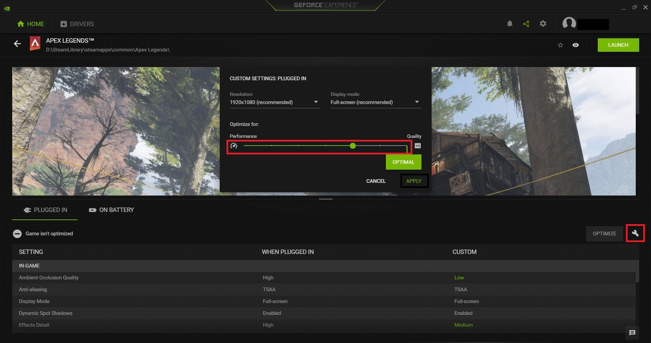Open the DRIVERS section
Screen dimensions: 651x343
click(x=76, y=24)
